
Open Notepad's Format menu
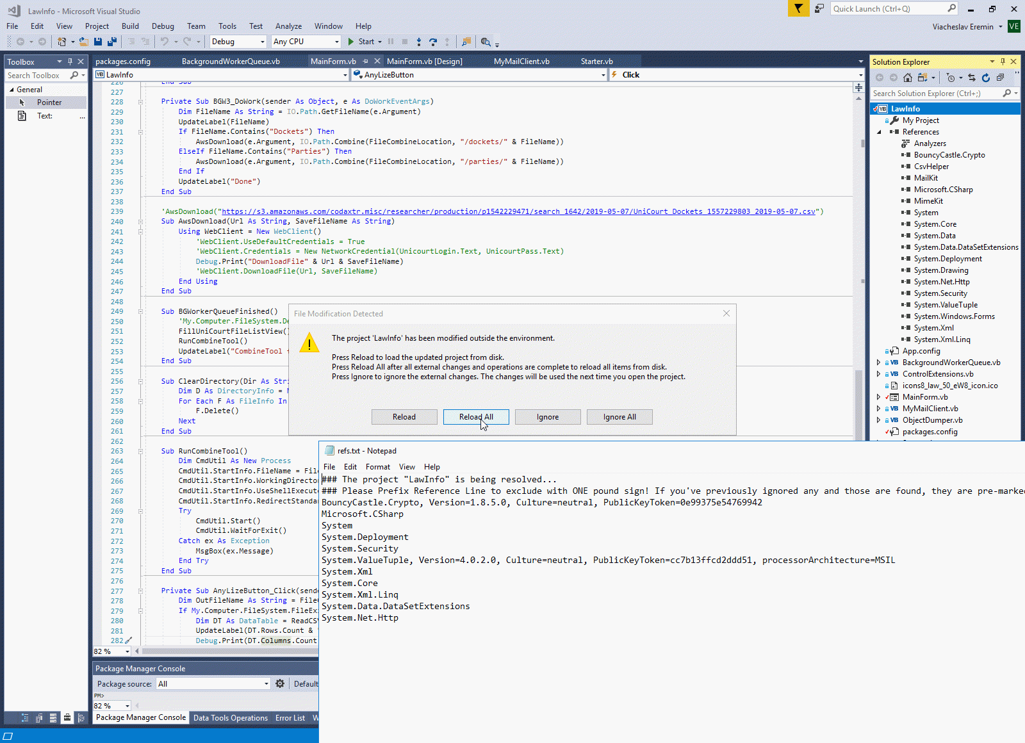pyautogui.click(x=378, y=467)
